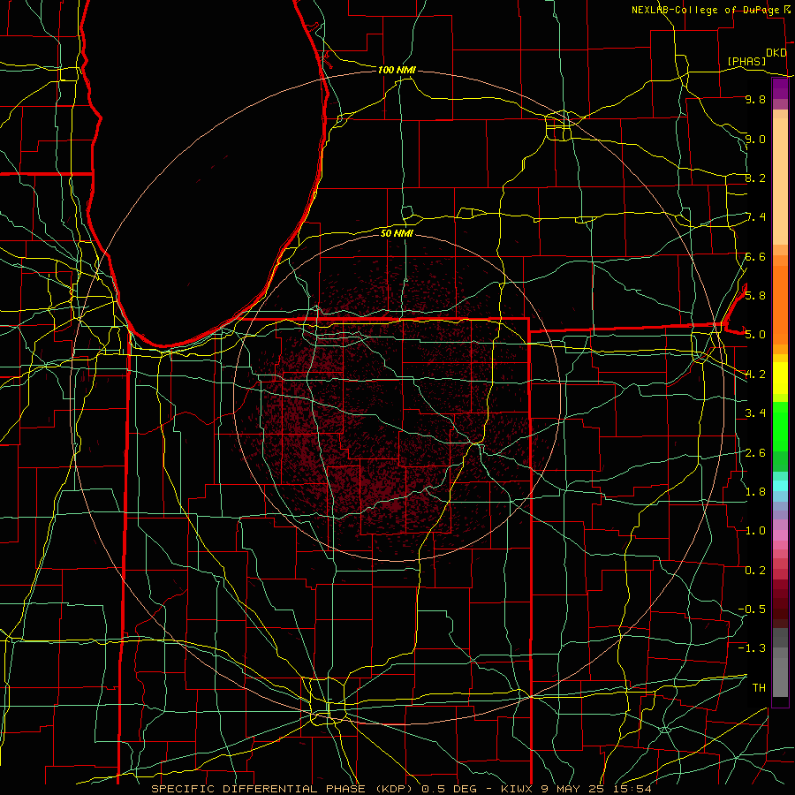Viewport: 795px width, 795px height.
Task: Click the 50 NMI range ring label
Action: click(x=397, y=233)
